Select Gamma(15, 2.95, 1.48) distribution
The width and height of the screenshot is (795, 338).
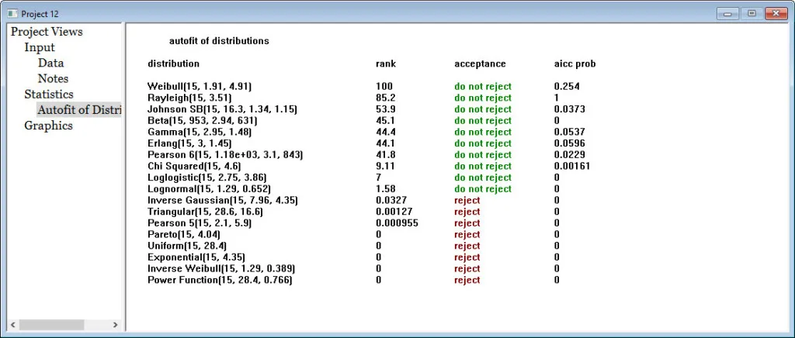200,132
